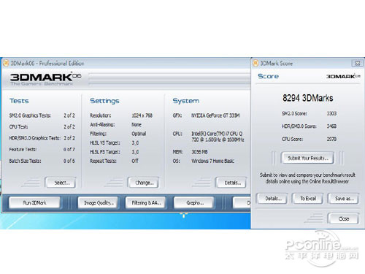Click HLSL PS Target value 3_0
The width and height of the screenshot is (365, 274).
[x=135, y=152]
